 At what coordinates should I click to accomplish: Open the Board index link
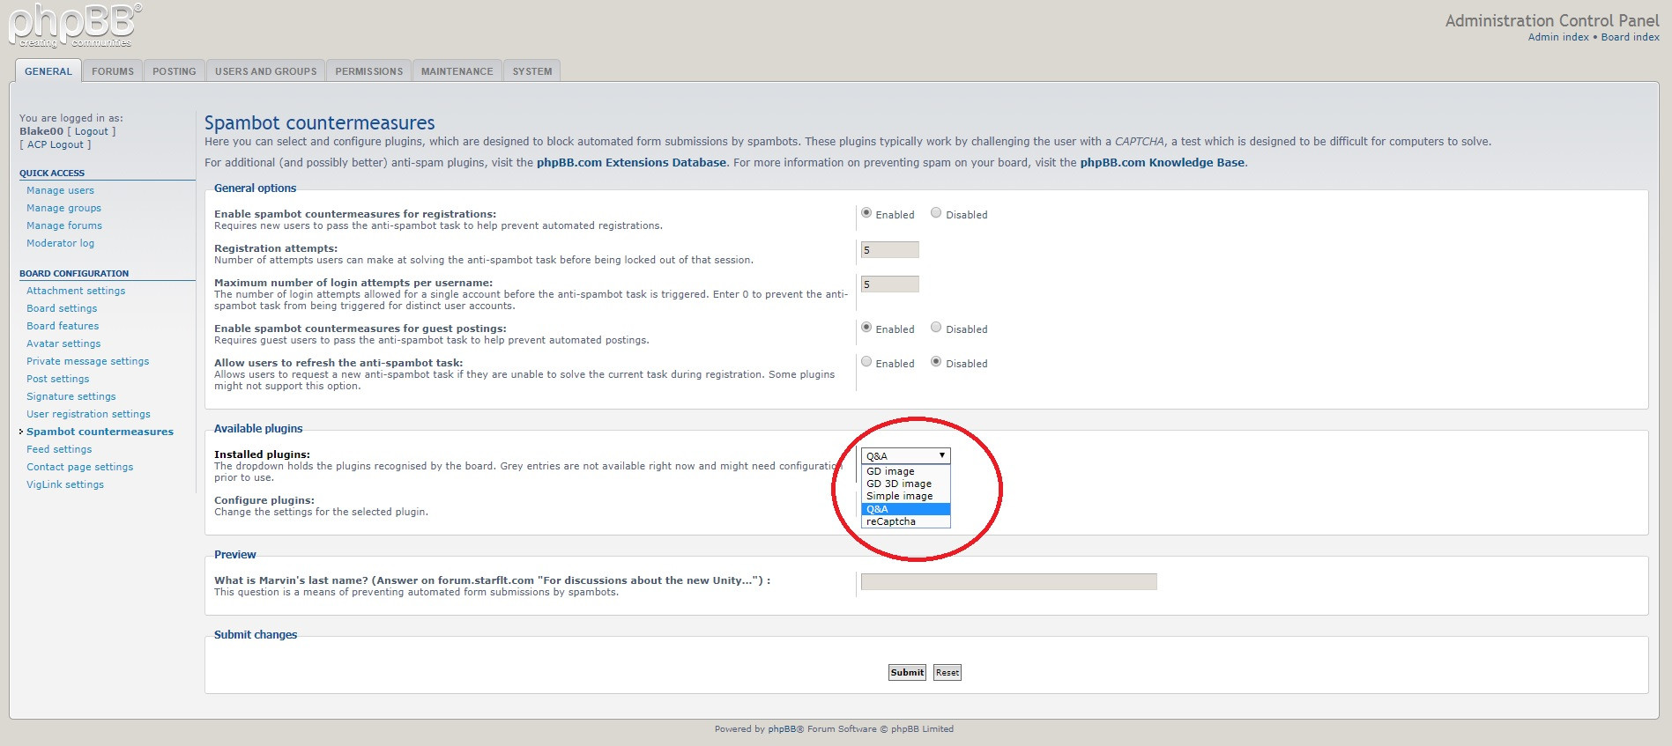[1630, 37]
